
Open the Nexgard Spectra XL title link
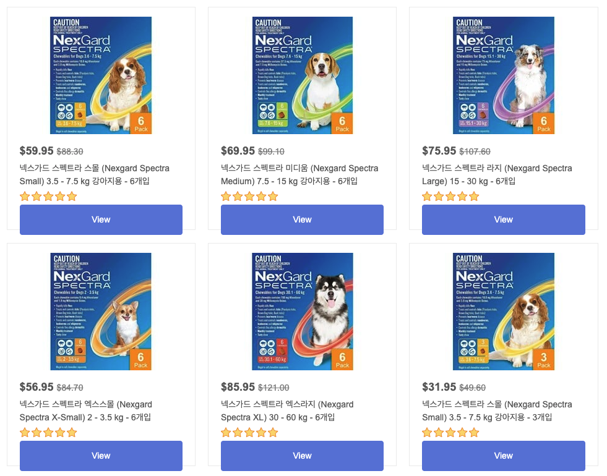point(287,410)
